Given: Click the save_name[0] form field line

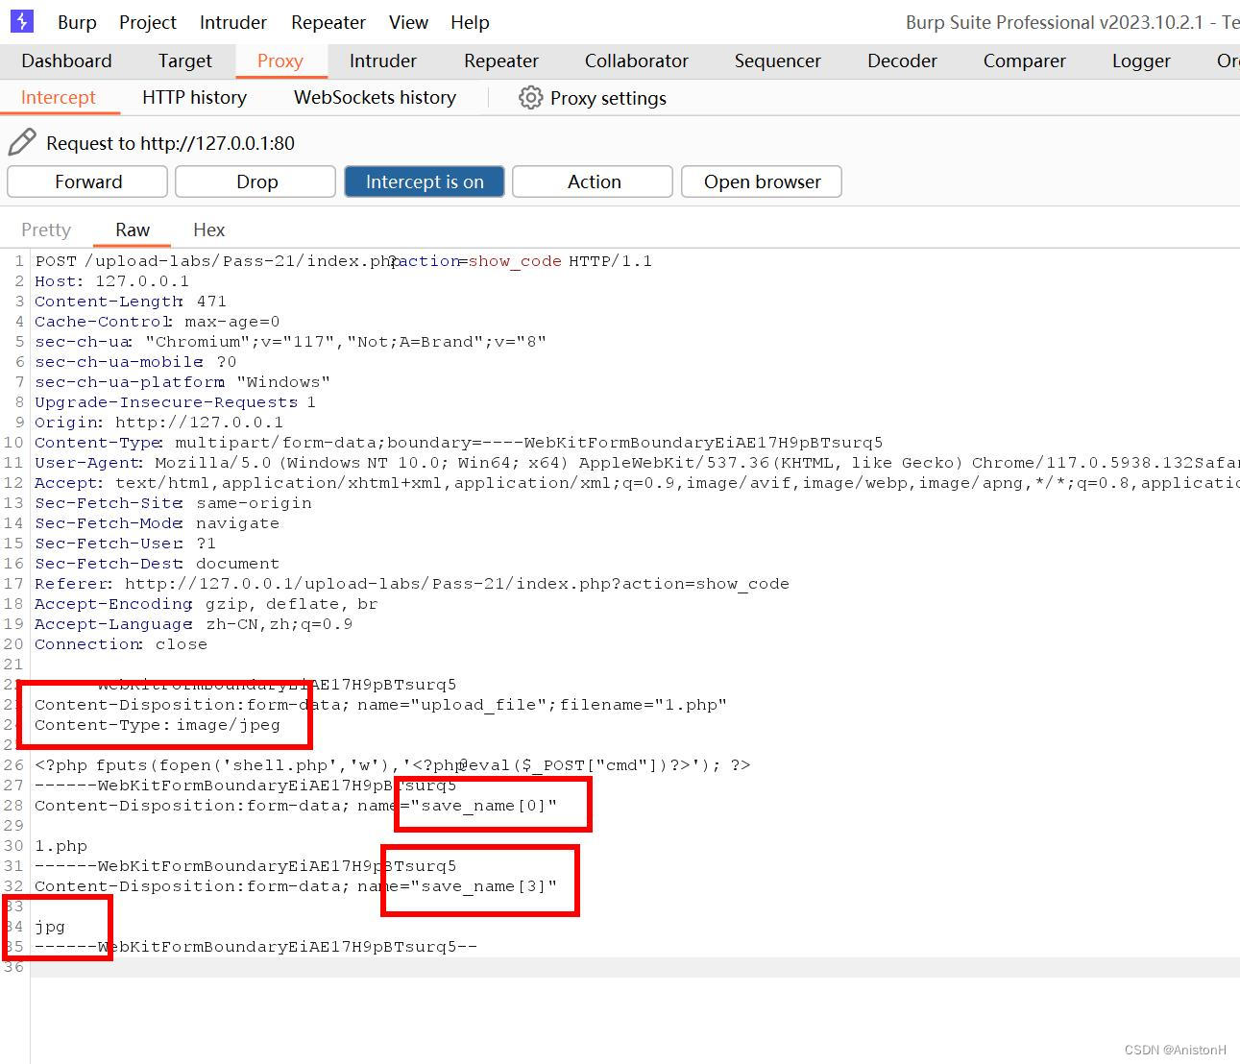Looking at the screenshot, I should point(296,806).
